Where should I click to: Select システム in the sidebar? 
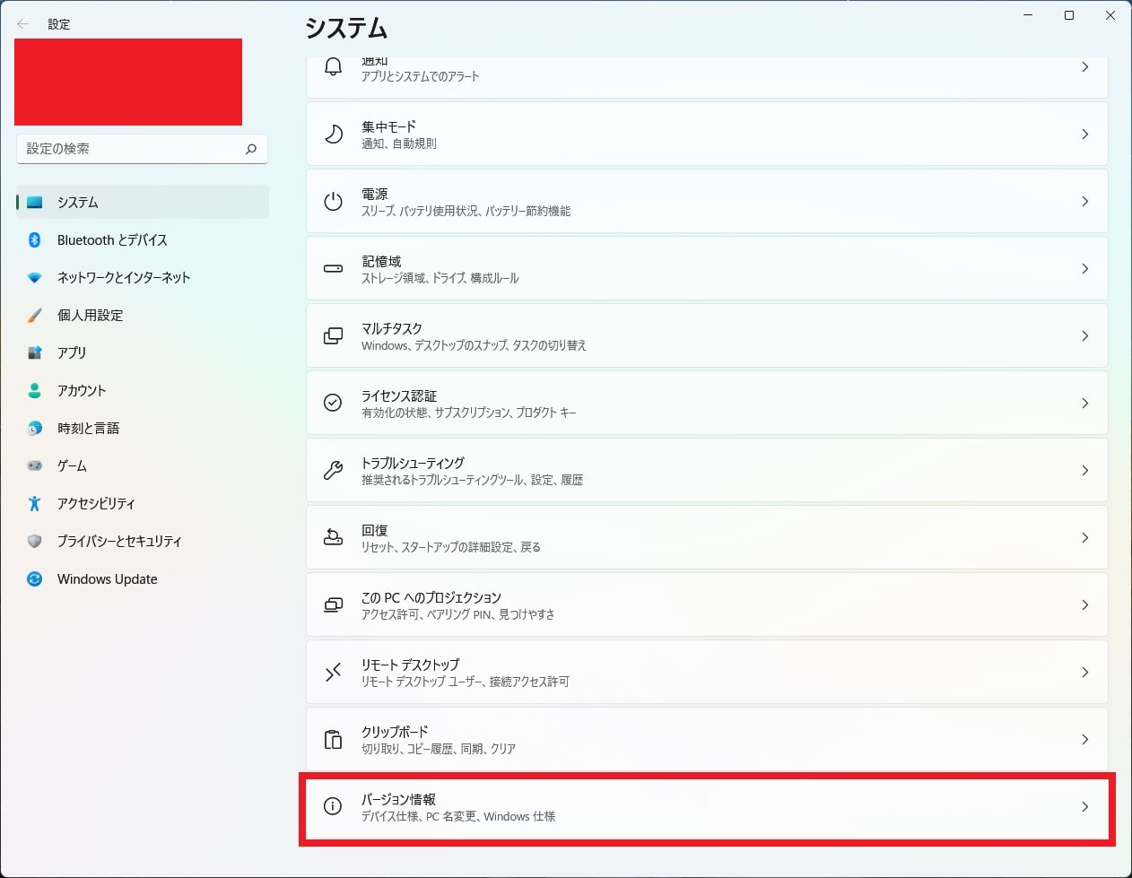[x=143, y=202]
